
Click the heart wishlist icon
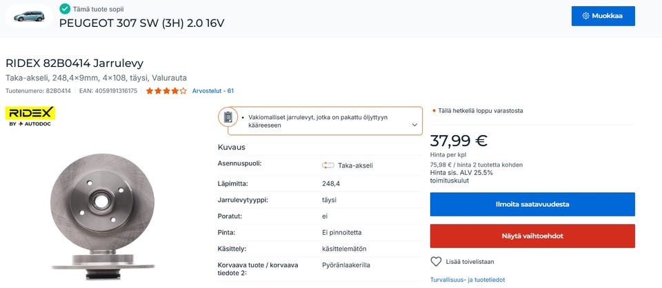pyautogui.click(x=436, y=262)
